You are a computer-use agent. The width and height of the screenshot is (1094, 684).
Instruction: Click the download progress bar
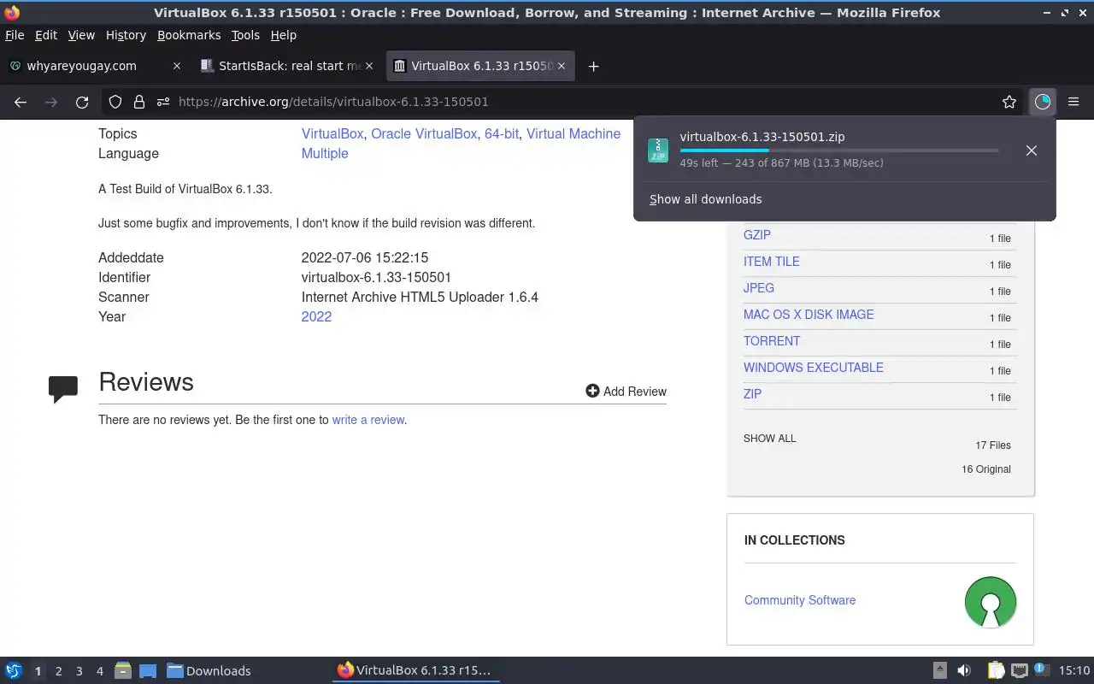point(838,150)
